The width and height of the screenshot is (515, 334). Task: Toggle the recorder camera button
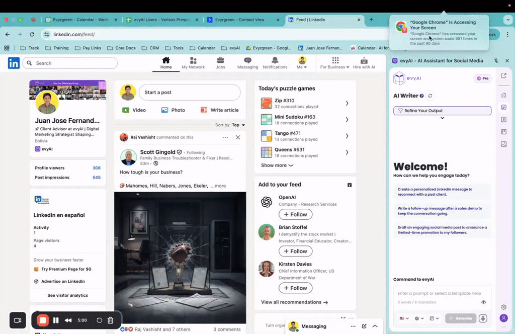click(x=18, y=320)
